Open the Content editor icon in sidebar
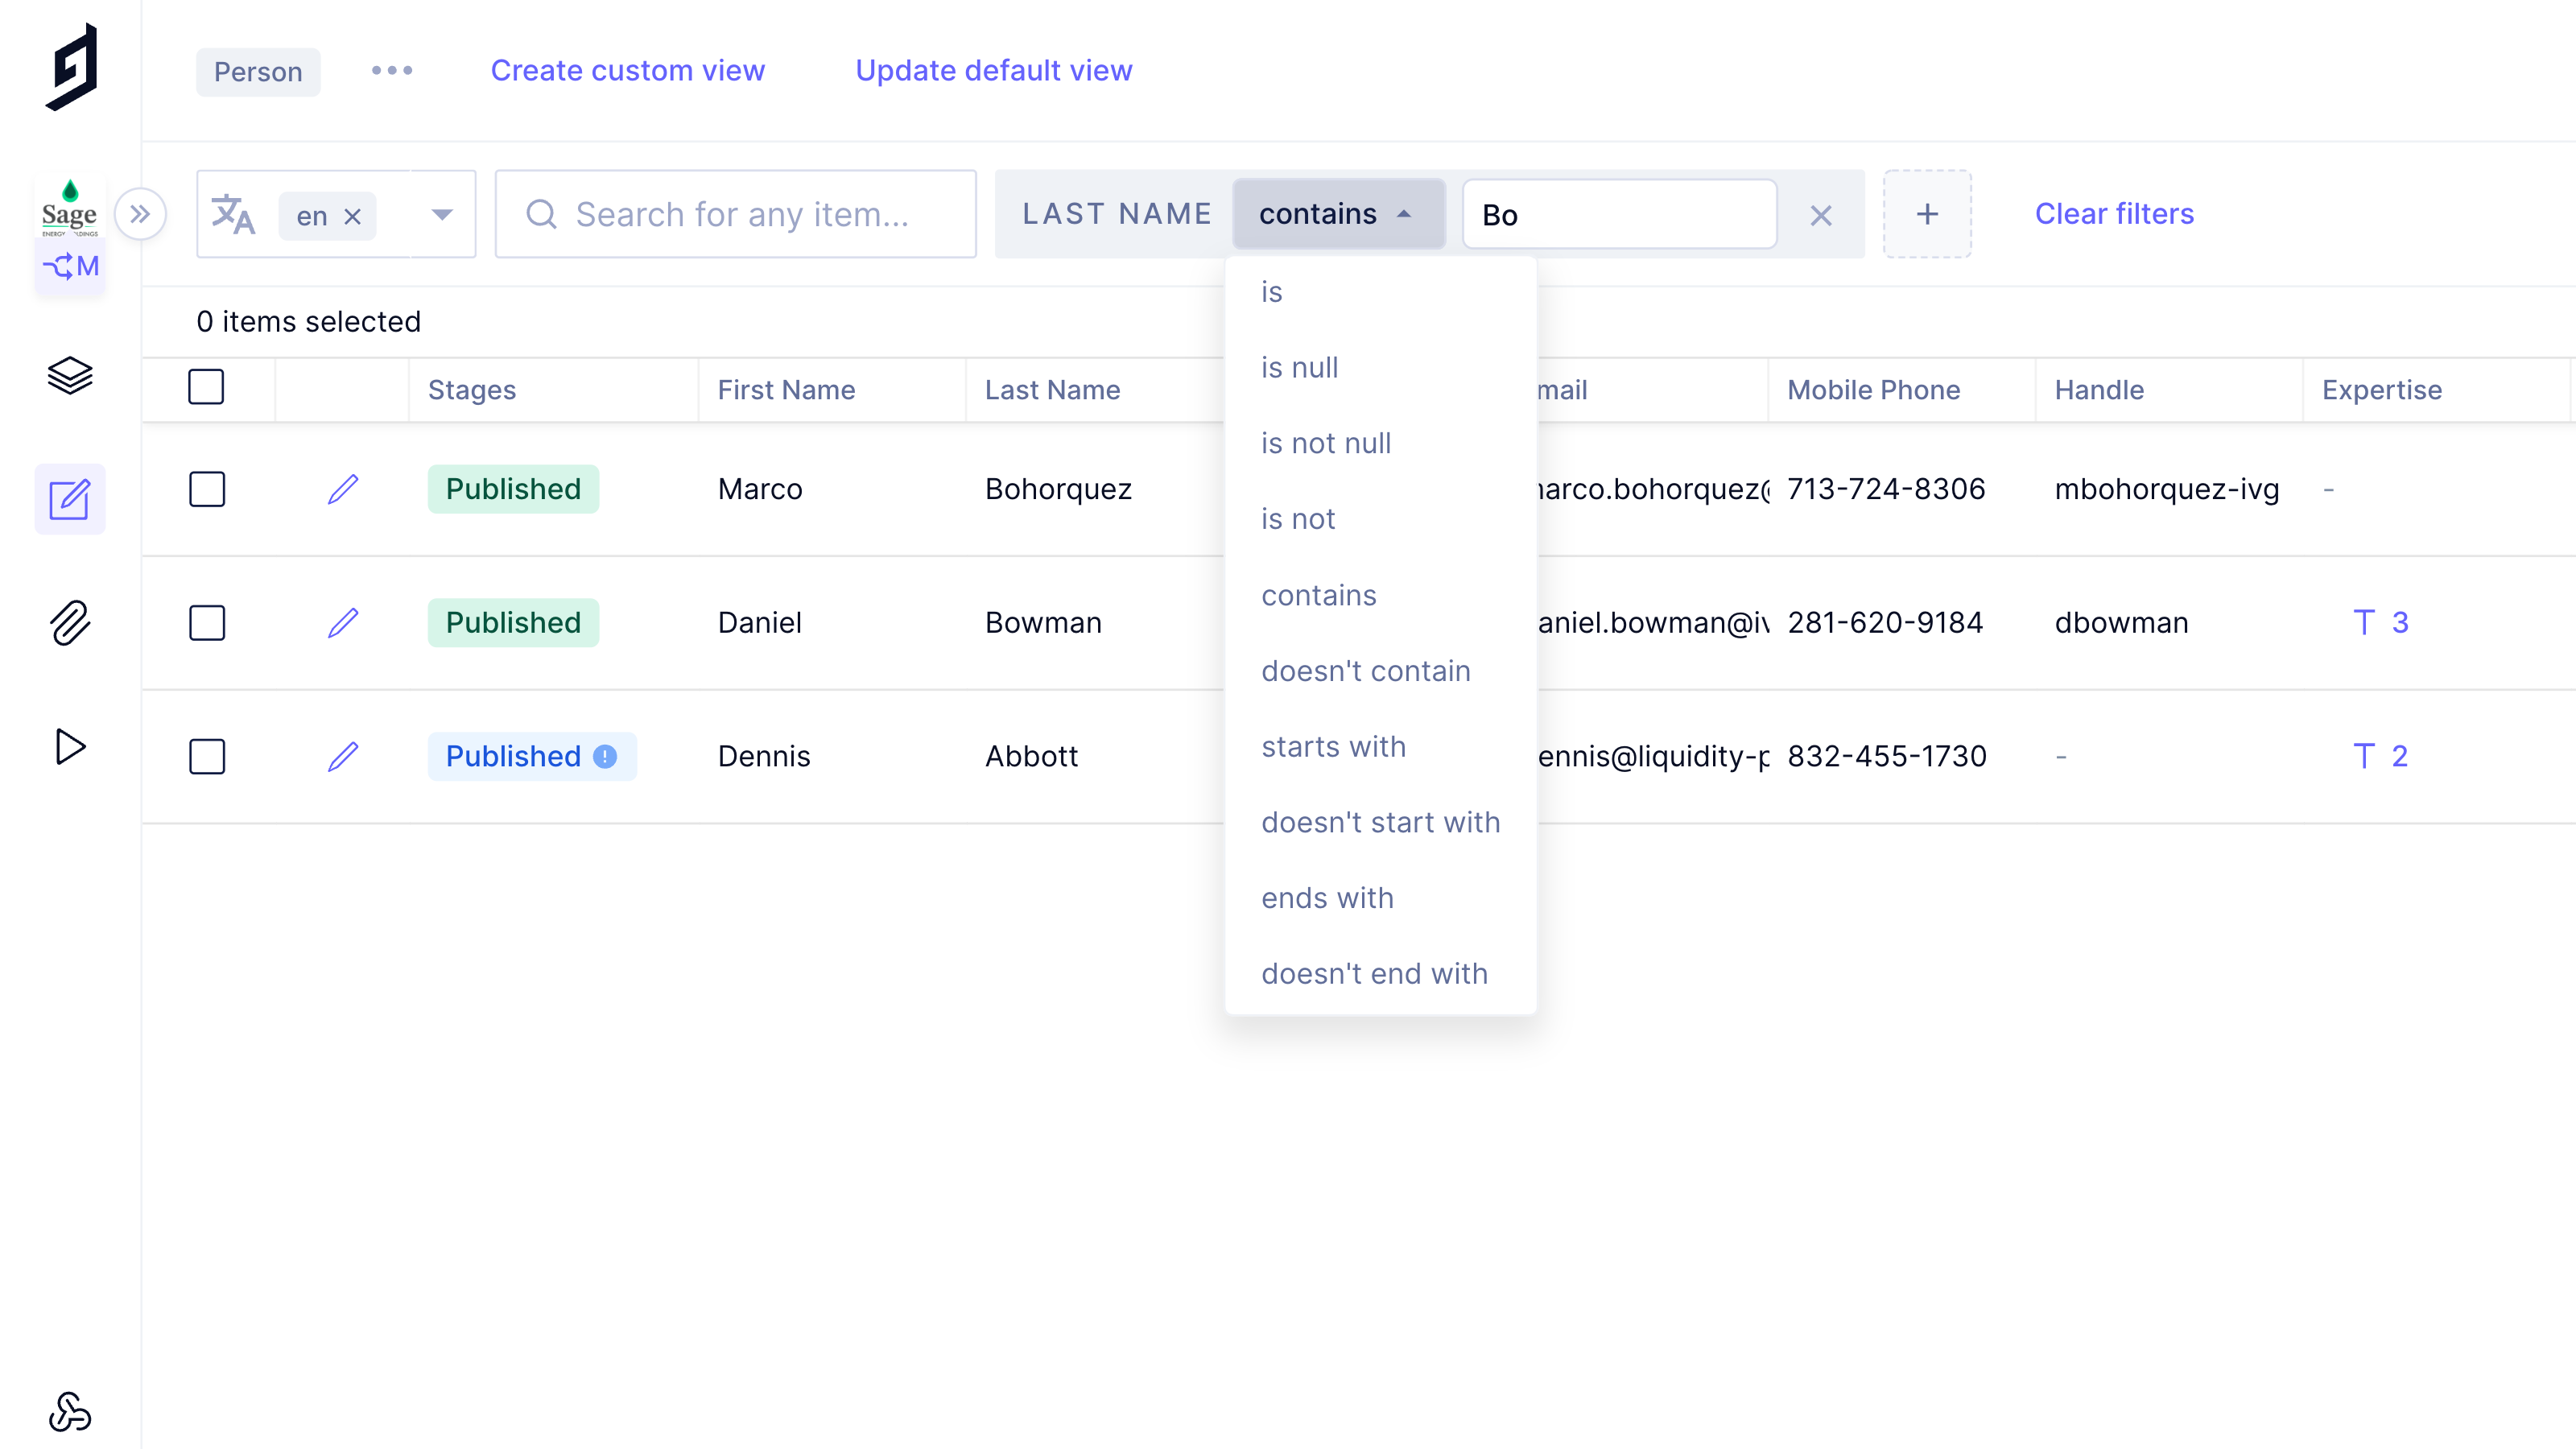The width and height of the screenshot is (2576, 1449). [x=70, y=499]
